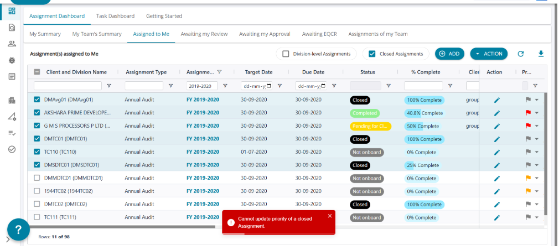Select the DMMDTC01 row checkbox
Image resolution: width=559 pixels, height=246 pixels.
coord(37,178)
